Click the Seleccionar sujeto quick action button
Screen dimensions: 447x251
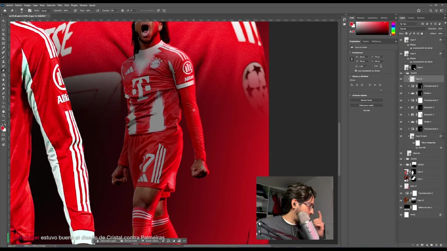click(x=366, y=105)
